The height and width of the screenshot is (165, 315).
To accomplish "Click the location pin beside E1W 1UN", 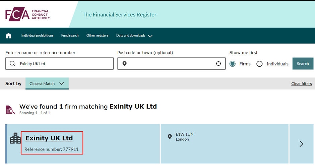I will [x=170, y=137].
